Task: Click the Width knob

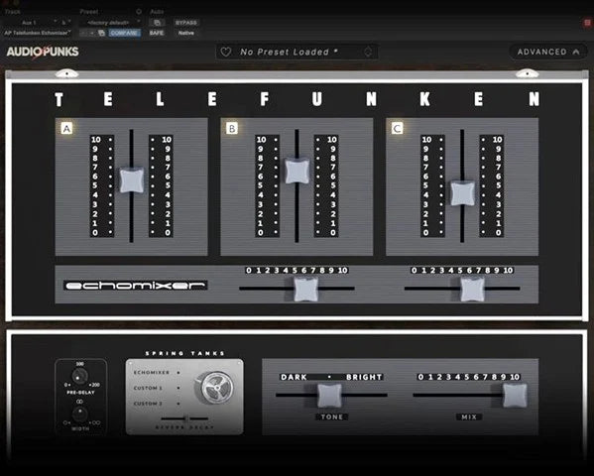Action: point(80,415)
